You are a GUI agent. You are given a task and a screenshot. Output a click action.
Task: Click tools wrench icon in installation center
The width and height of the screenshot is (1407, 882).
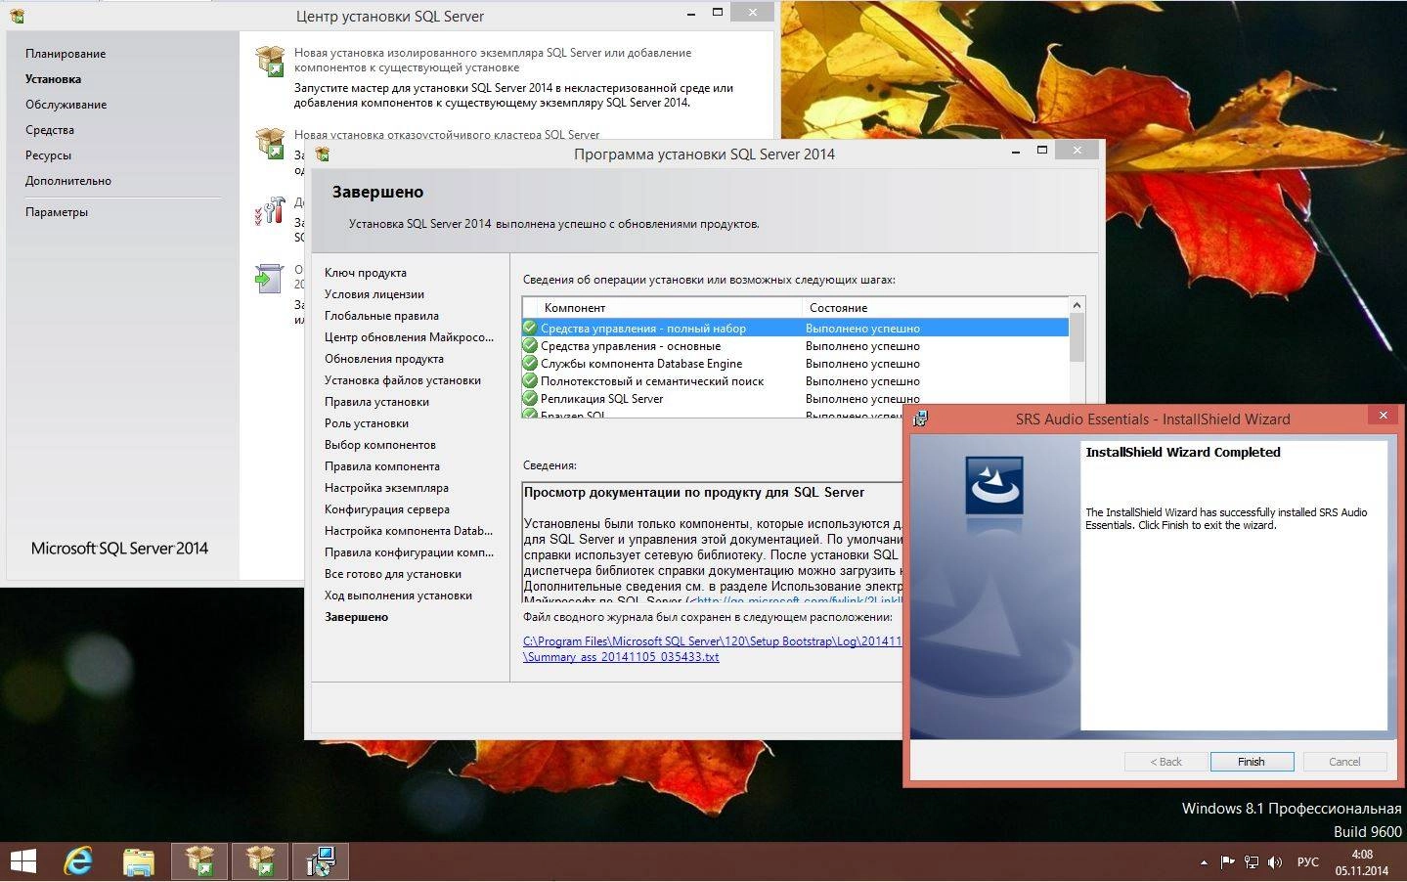[x=270, y=210]
